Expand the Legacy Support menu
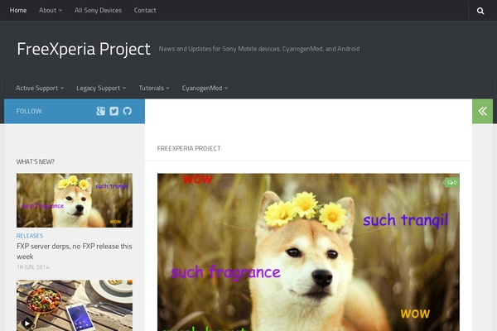 coord(101,88)
